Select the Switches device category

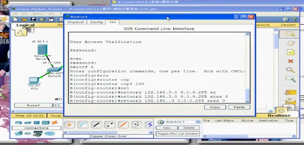(x=28, y=123)
